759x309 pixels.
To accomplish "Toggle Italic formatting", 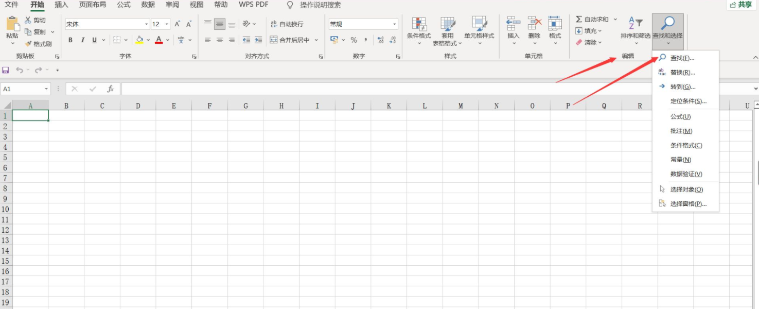I will 82,40.
